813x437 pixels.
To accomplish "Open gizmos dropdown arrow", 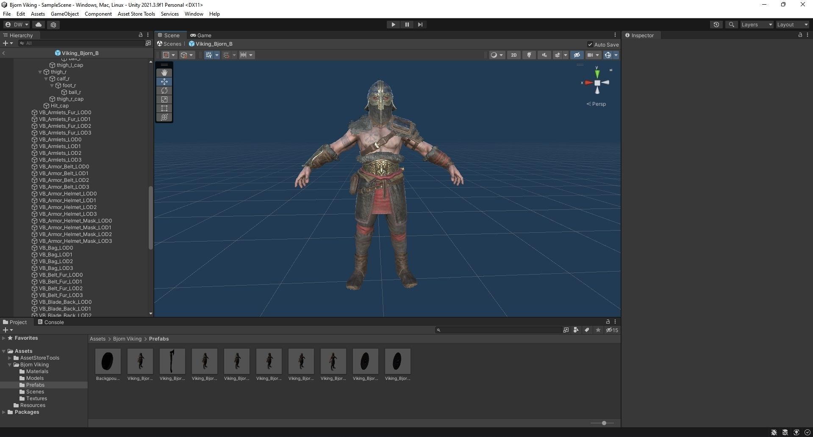I will [616, 55].
